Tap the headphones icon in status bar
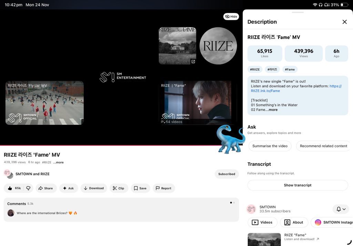Image resolution: width=353 pixels, height=246 pixels. click(x=321, y=5)
